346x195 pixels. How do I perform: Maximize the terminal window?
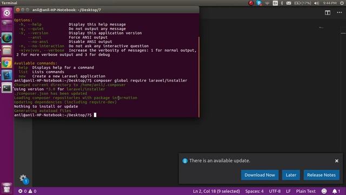pos(28,10)
